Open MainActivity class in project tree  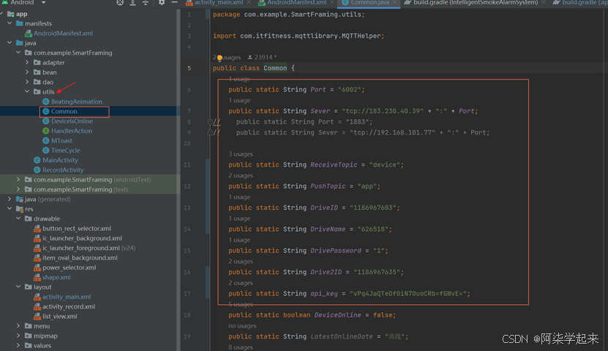(60, 160)
